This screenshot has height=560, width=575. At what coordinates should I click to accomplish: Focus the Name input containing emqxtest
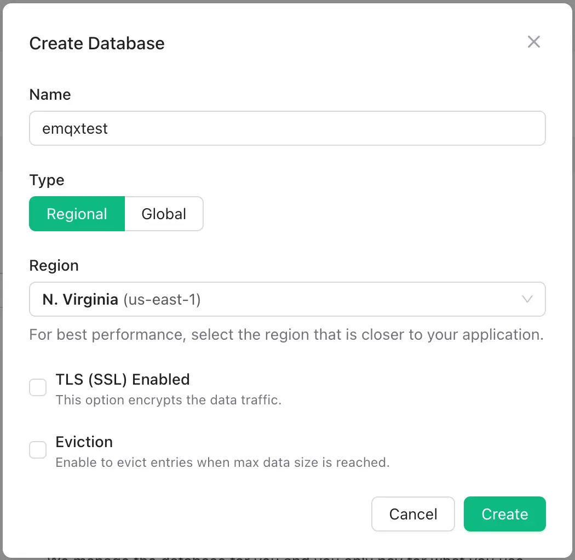(x=287, y=128)
